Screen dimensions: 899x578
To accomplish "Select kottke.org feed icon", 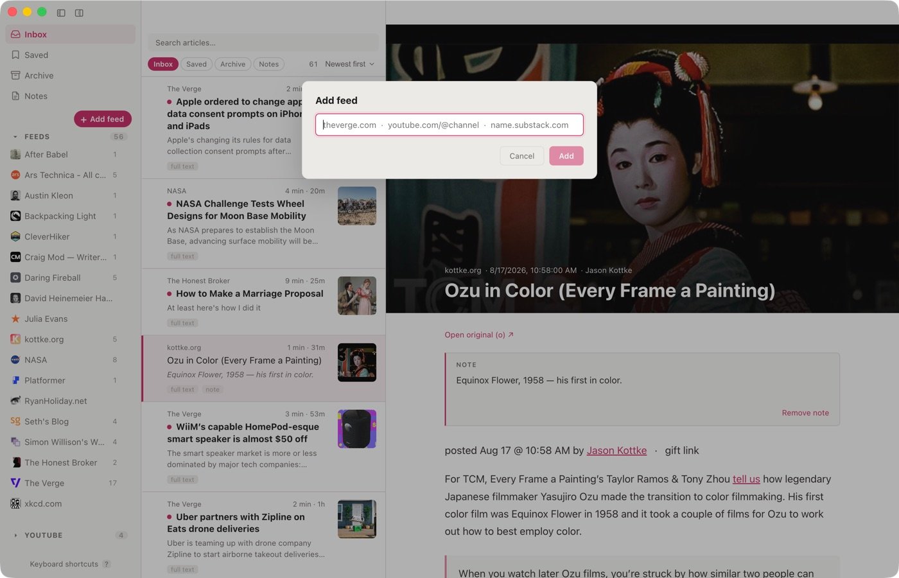I will (x=15, y=340).
